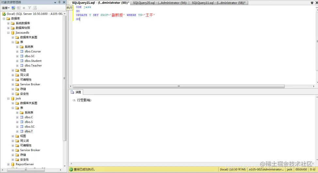Collapse the 数据库 root node
The width and height of the screenshot is (318, 173).
(x=4, y=19)
